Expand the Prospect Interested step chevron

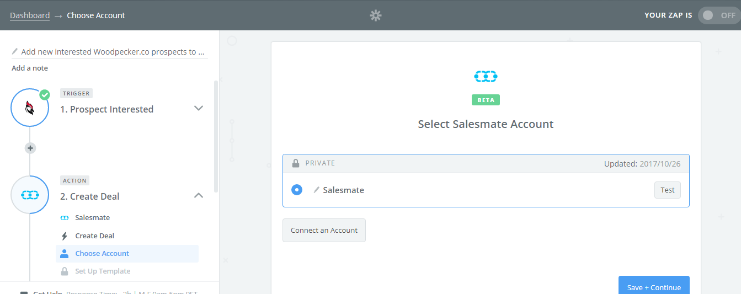click(x=199, y=108)
